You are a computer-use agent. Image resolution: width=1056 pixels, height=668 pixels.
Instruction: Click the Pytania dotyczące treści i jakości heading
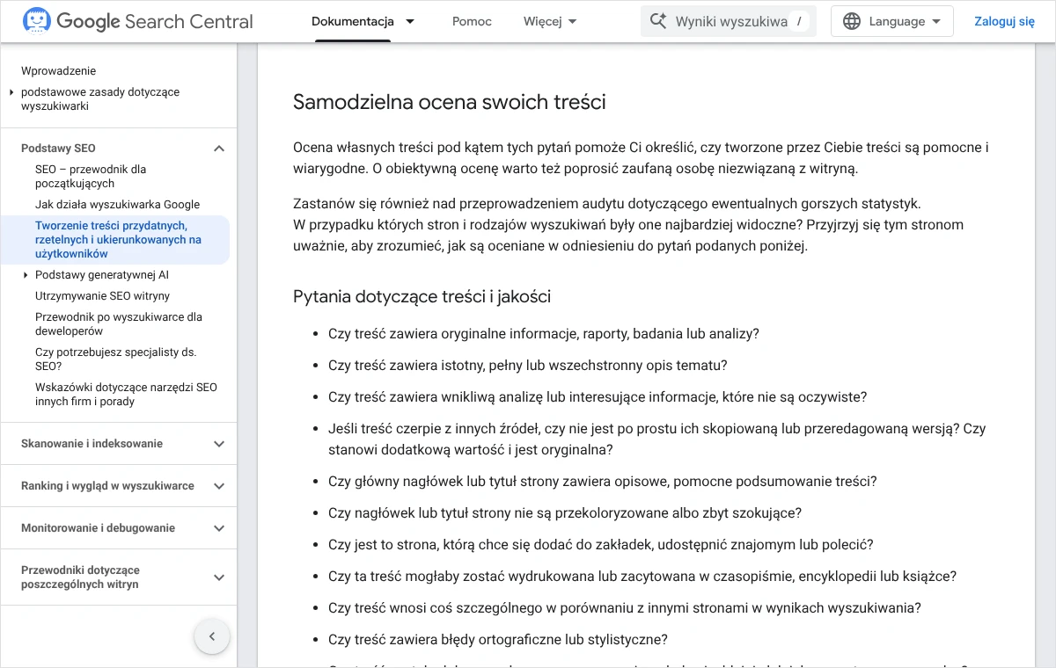(x=422, y=296)
